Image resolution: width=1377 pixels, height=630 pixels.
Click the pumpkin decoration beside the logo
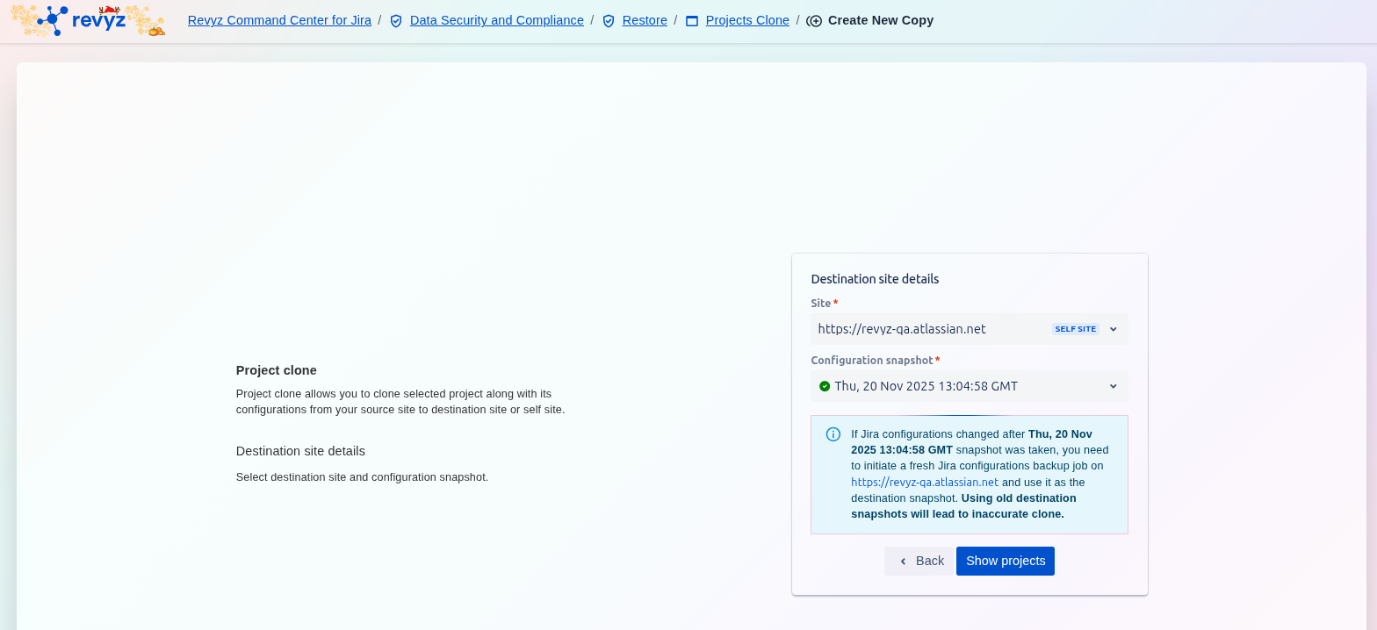click(155, 30)
